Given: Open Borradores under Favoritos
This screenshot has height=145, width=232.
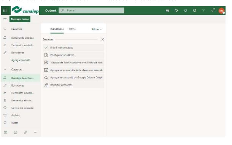Looking at the screenshot, I should 21,53.
